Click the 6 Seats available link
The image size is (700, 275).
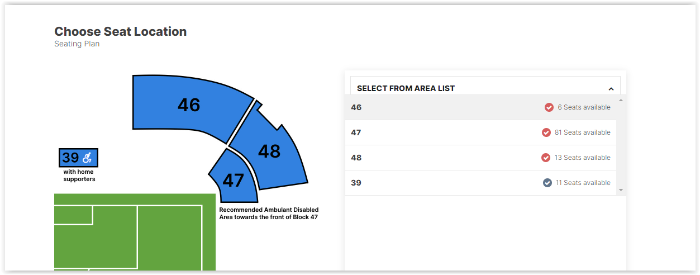584,107
